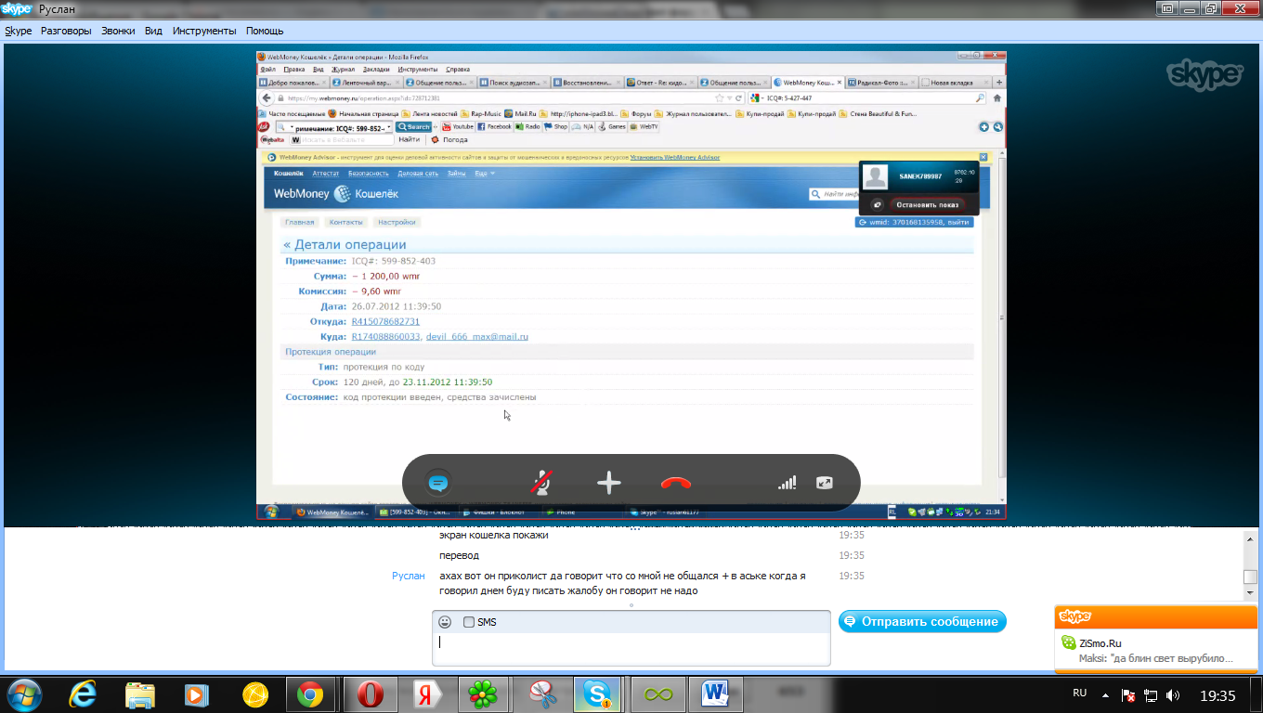Switch to Opera browser on taskbar
This screenshot has height=713, width=1263.
pos(371,694)
